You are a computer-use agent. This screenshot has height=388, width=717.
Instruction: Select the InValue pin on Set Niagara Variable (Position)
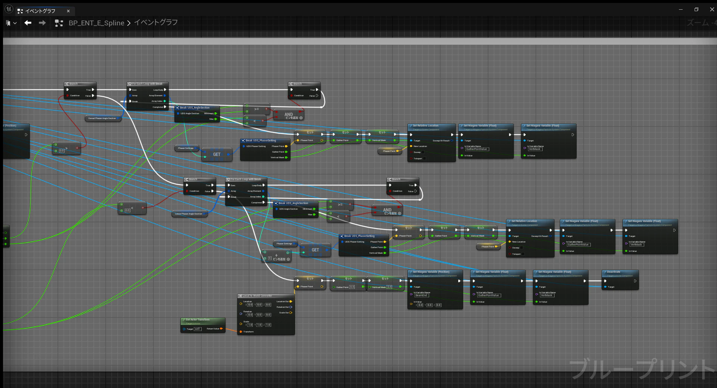click(x=411, y=304)
